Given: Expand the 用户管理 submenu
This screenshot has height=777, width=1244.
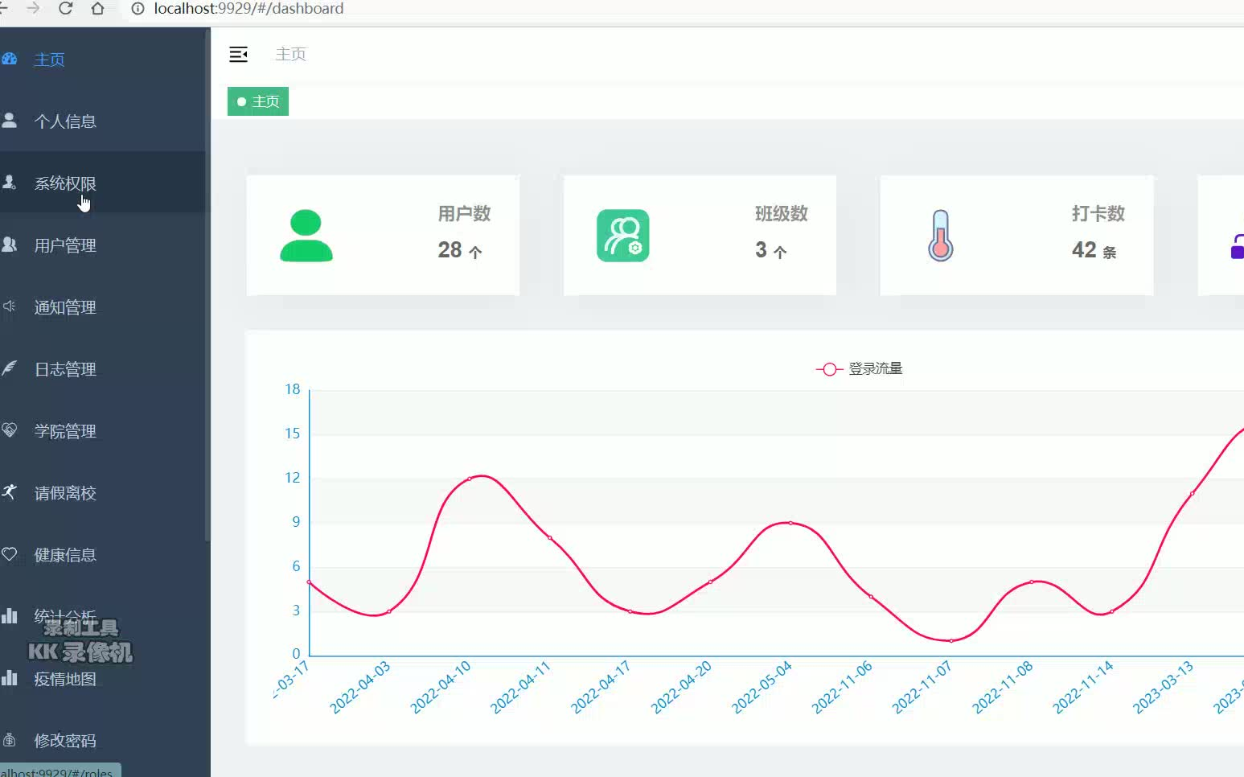Looking at the screenshot, I should click(66, 245).
